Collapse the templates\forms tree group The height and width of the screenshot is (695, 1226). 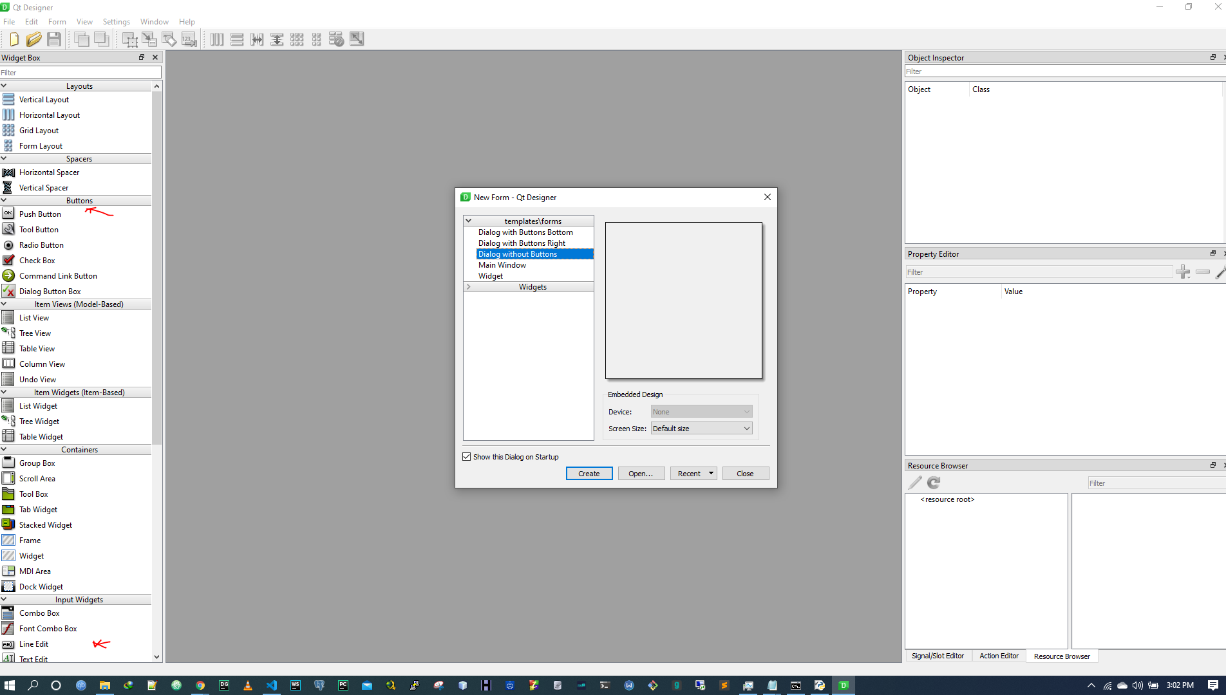pos(469,221)
